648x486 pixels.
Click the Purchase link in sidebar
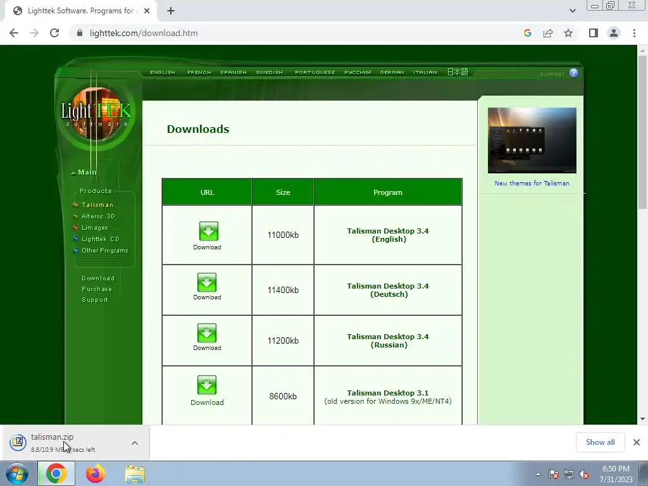pos(97,289)
